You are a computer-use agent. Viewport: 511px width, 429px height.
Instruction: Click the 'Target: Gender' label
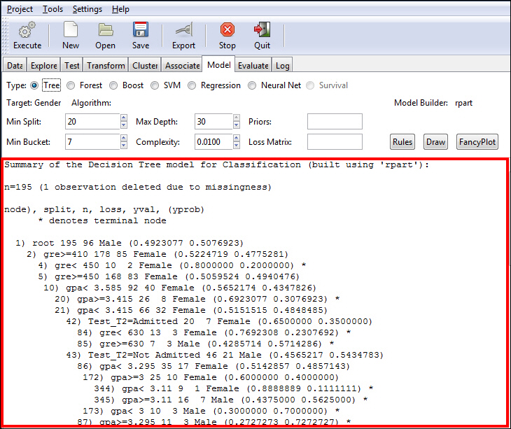34,103
